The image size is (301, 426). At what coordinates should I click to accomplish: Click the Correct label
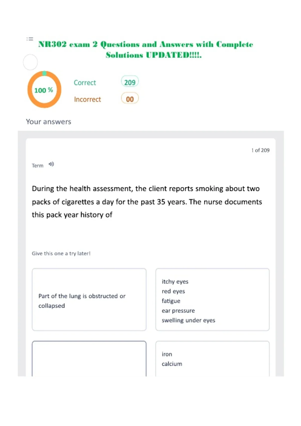[85, 83]
